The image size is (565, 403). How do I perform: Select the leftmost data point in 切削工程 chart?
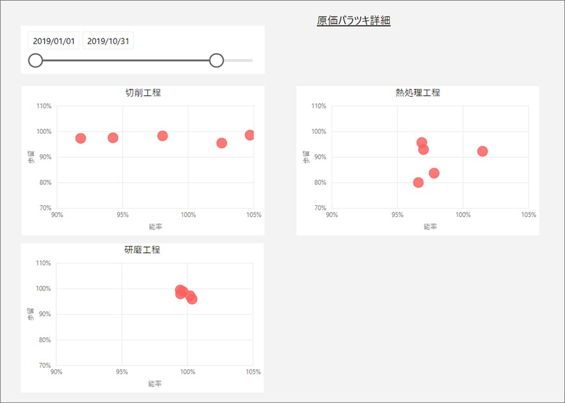tap(81, 138)
